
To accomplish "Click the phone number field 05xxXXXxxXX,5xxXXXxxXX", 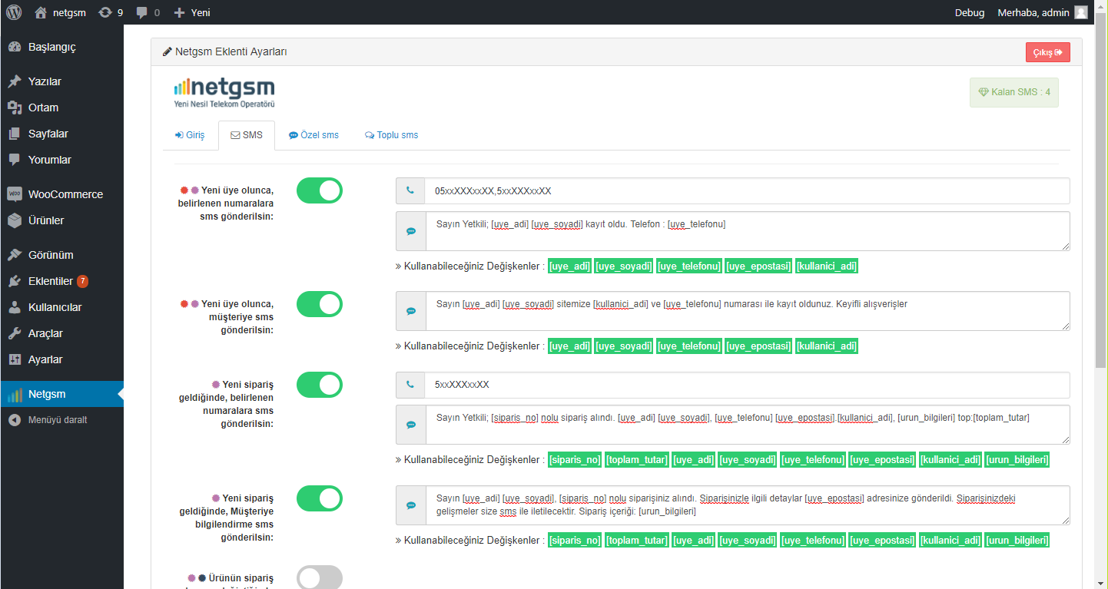I will [745, 191].
